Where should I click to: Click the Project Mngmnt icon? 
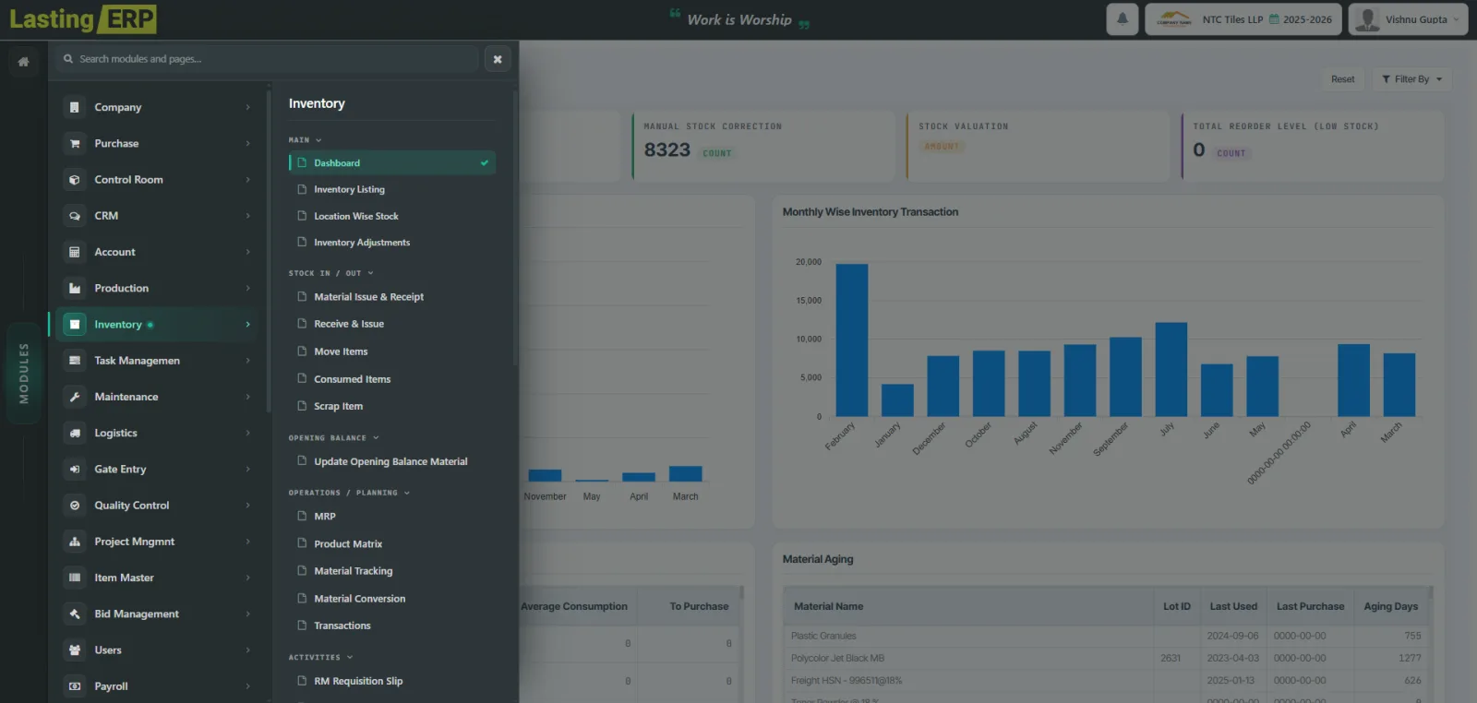pyautogui.click(x=75, y=542)
